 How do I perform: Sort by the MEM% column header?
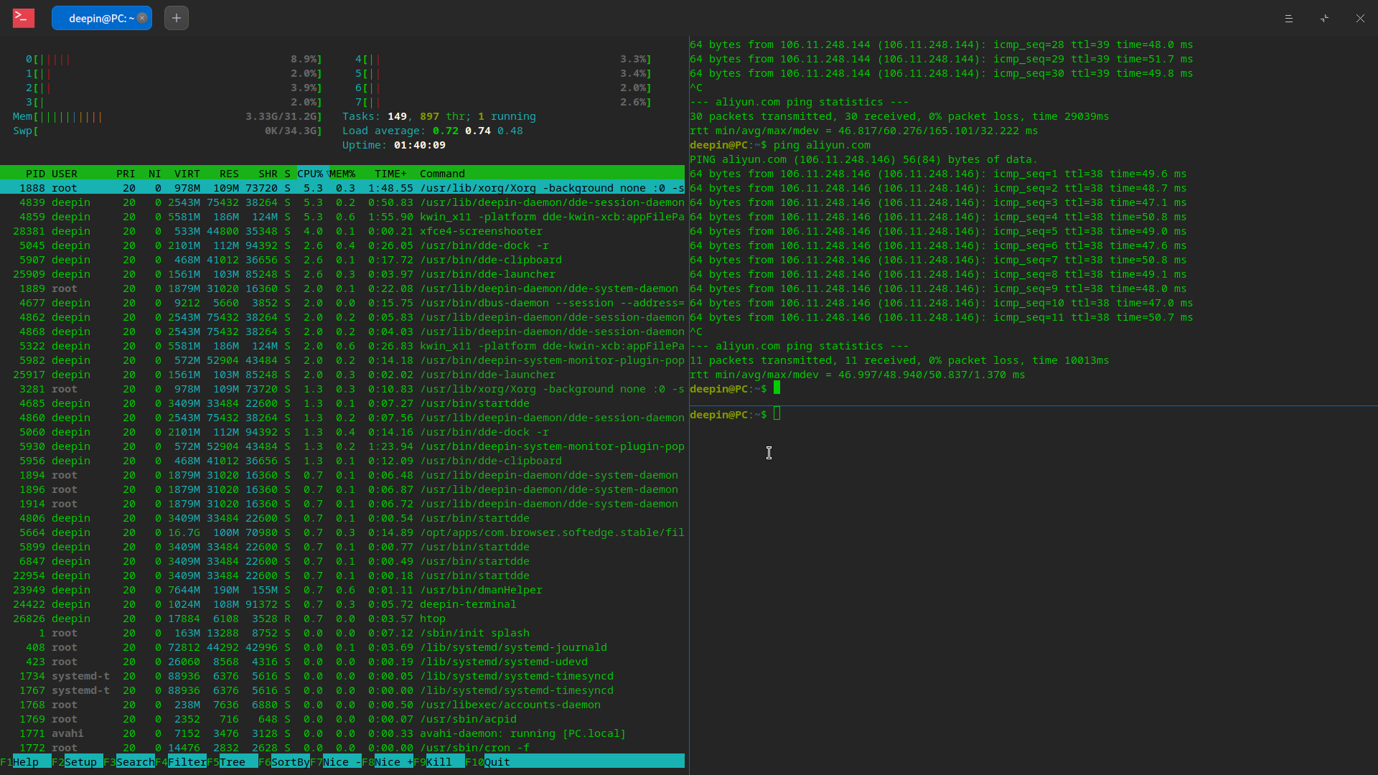[x=342, y=174]
